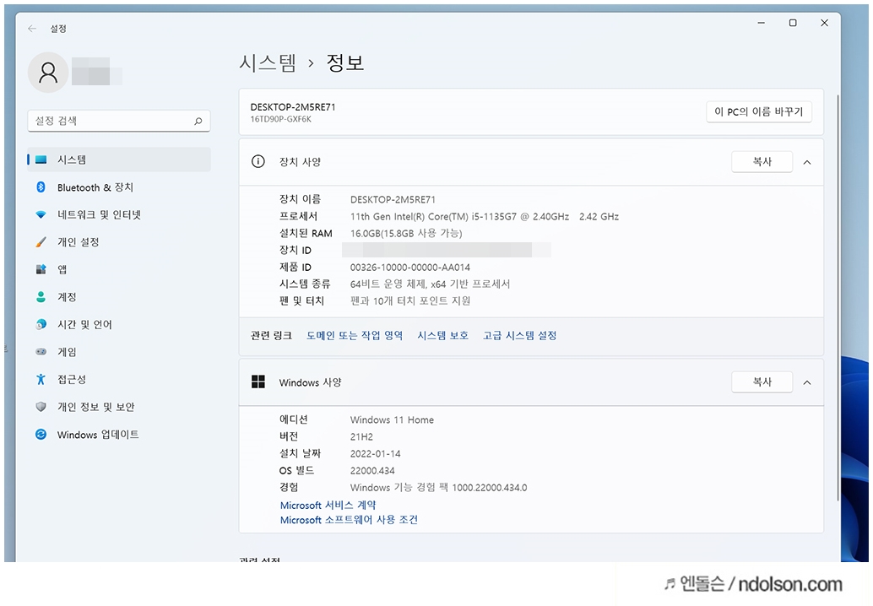Open the user profile avatar
This screenshot has width=873, height=606.
click(48, 73)
